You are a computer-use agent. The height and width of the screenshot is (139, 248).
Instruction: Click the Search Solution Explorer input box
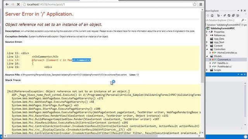tap(223, 20)
